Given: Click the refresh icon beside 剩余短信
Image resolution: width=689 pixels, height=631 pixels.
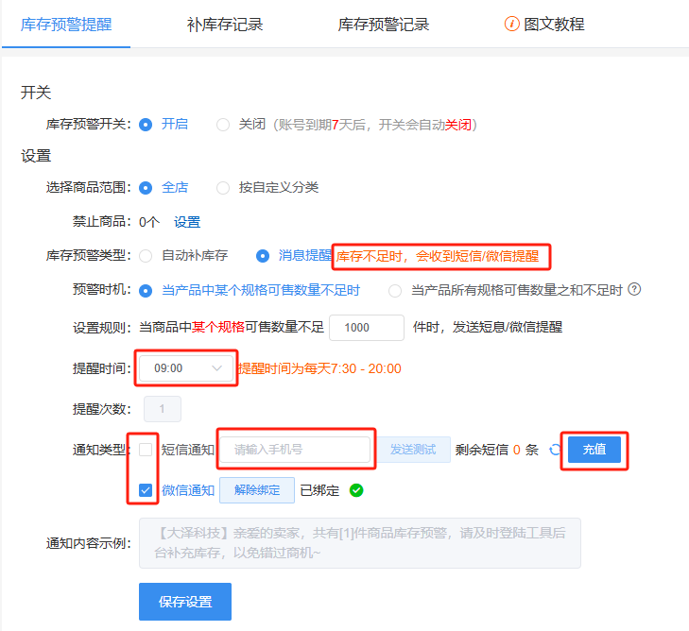Looking at the screenshot, I should [556, 450].
